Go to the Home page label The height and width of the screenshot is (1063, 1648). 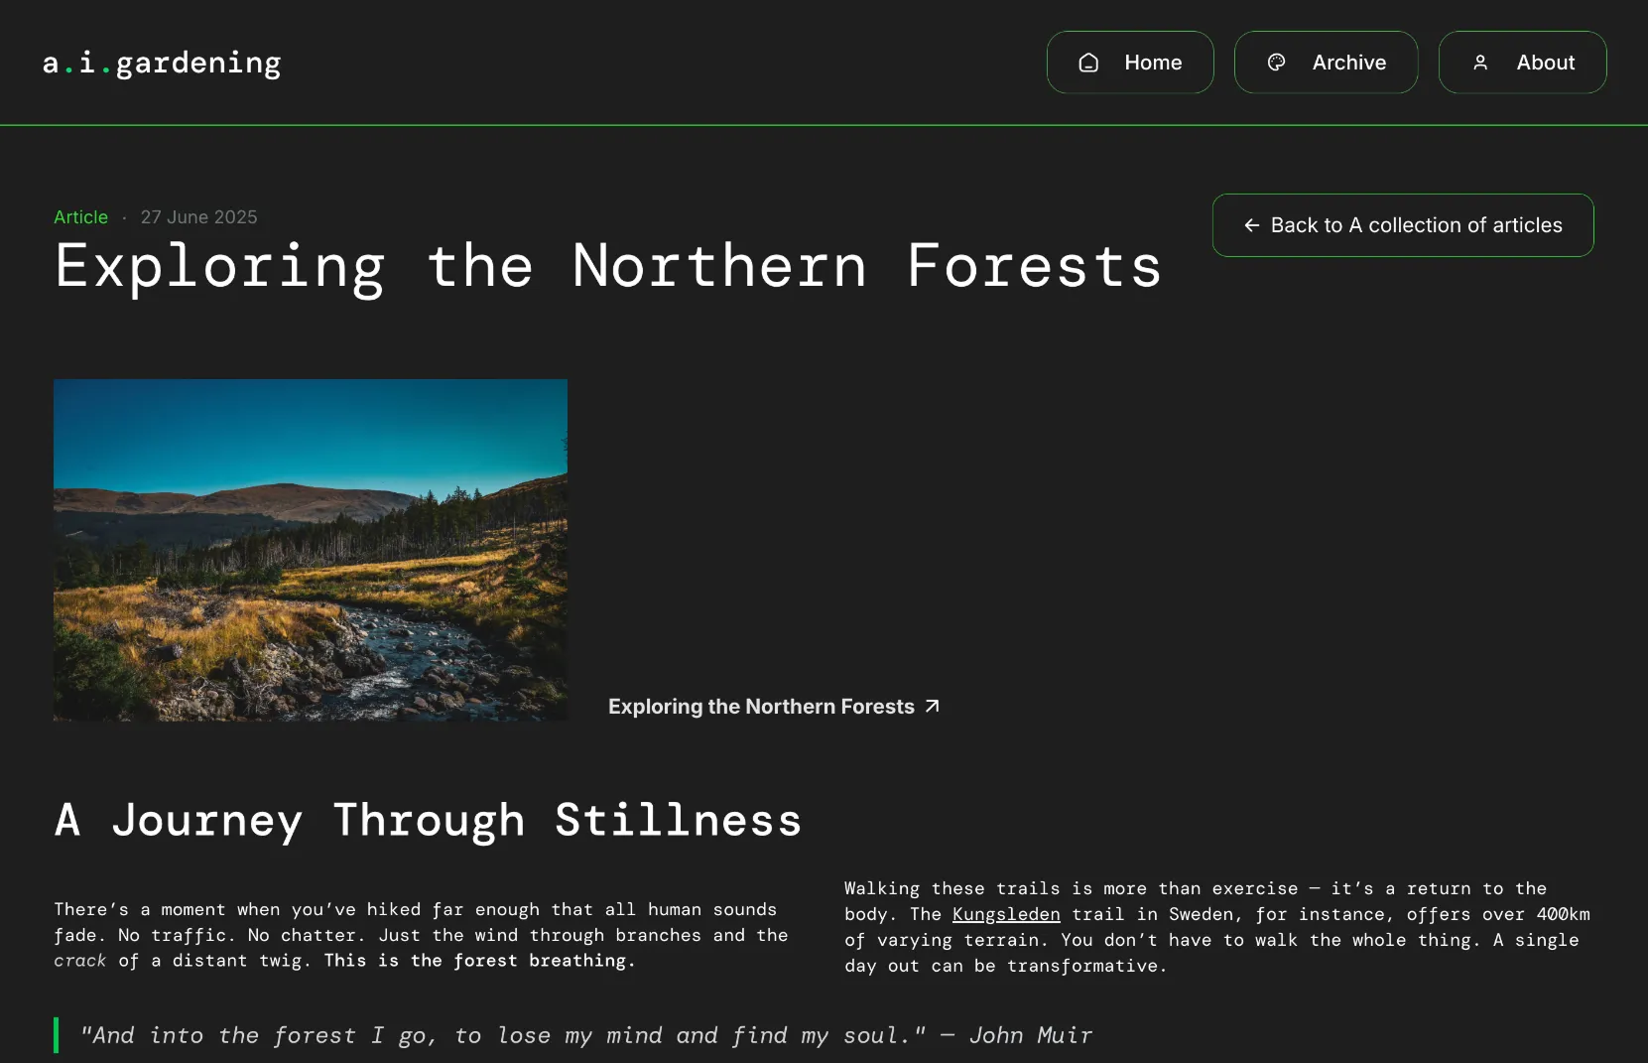(x=1153, y=63)
